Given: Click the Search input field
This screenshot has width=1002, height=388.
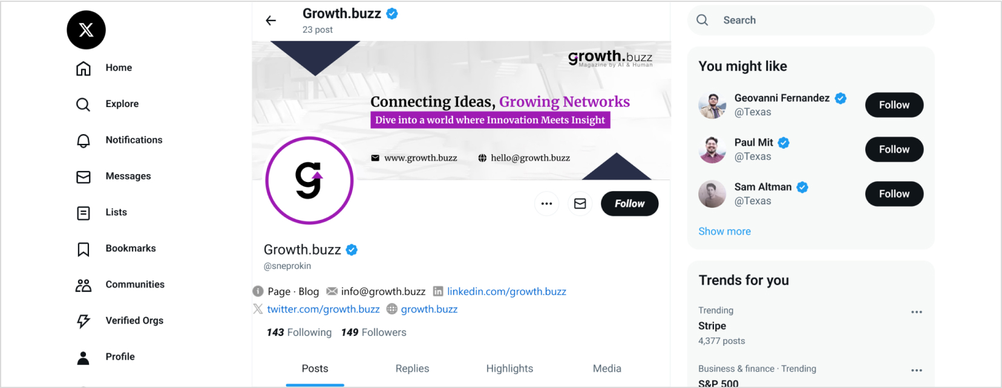Looking at the screenshot, I should (811, 21).
